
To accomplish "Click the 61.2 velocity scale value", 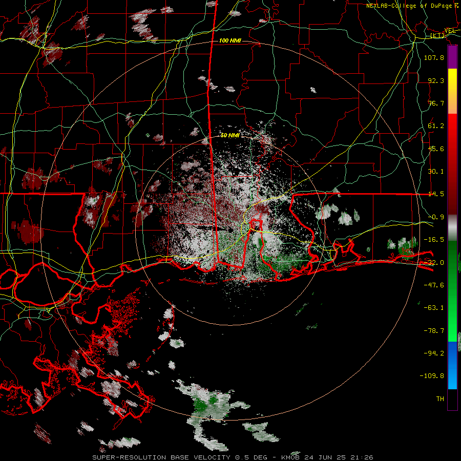I will 436,126.
